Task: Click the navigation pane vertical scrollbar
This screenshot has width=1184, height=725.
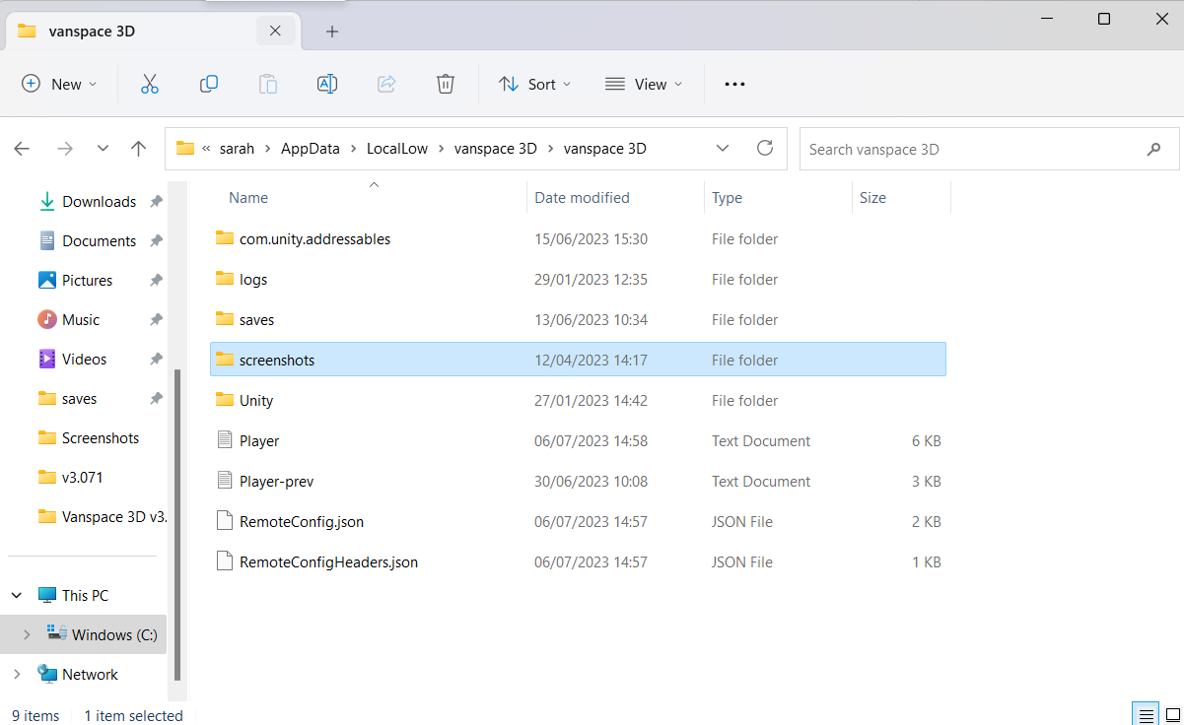Action: (x=177, y=524)
